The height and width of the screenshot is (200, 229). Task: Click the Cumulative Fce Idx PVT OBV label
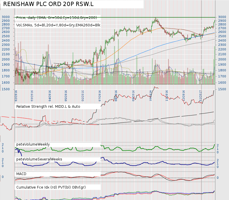point(51,187)
